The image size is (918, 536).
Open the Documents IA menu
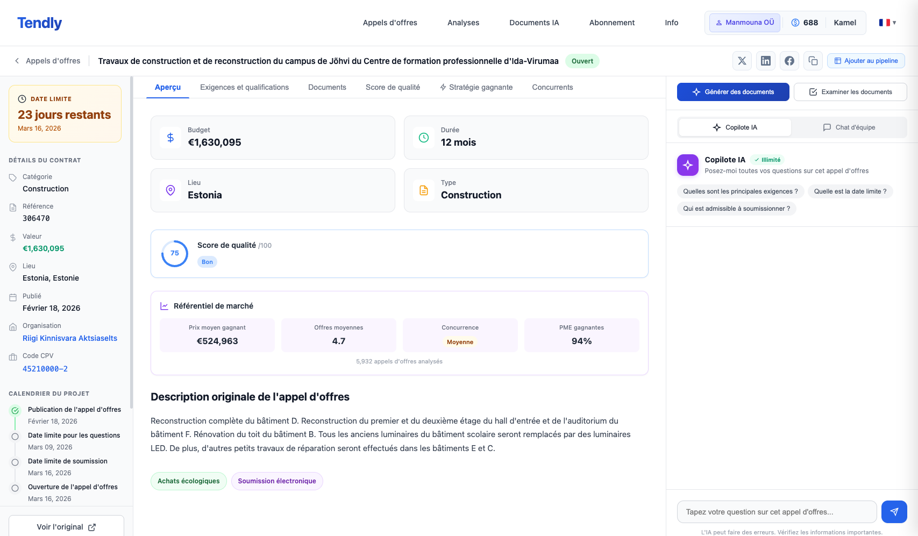(x=534, y=23)
